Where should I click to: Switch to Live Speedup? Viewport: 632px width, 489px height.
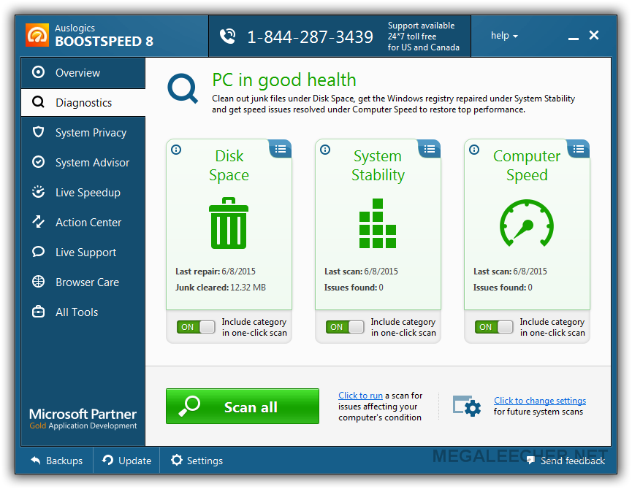click(83, 193)
